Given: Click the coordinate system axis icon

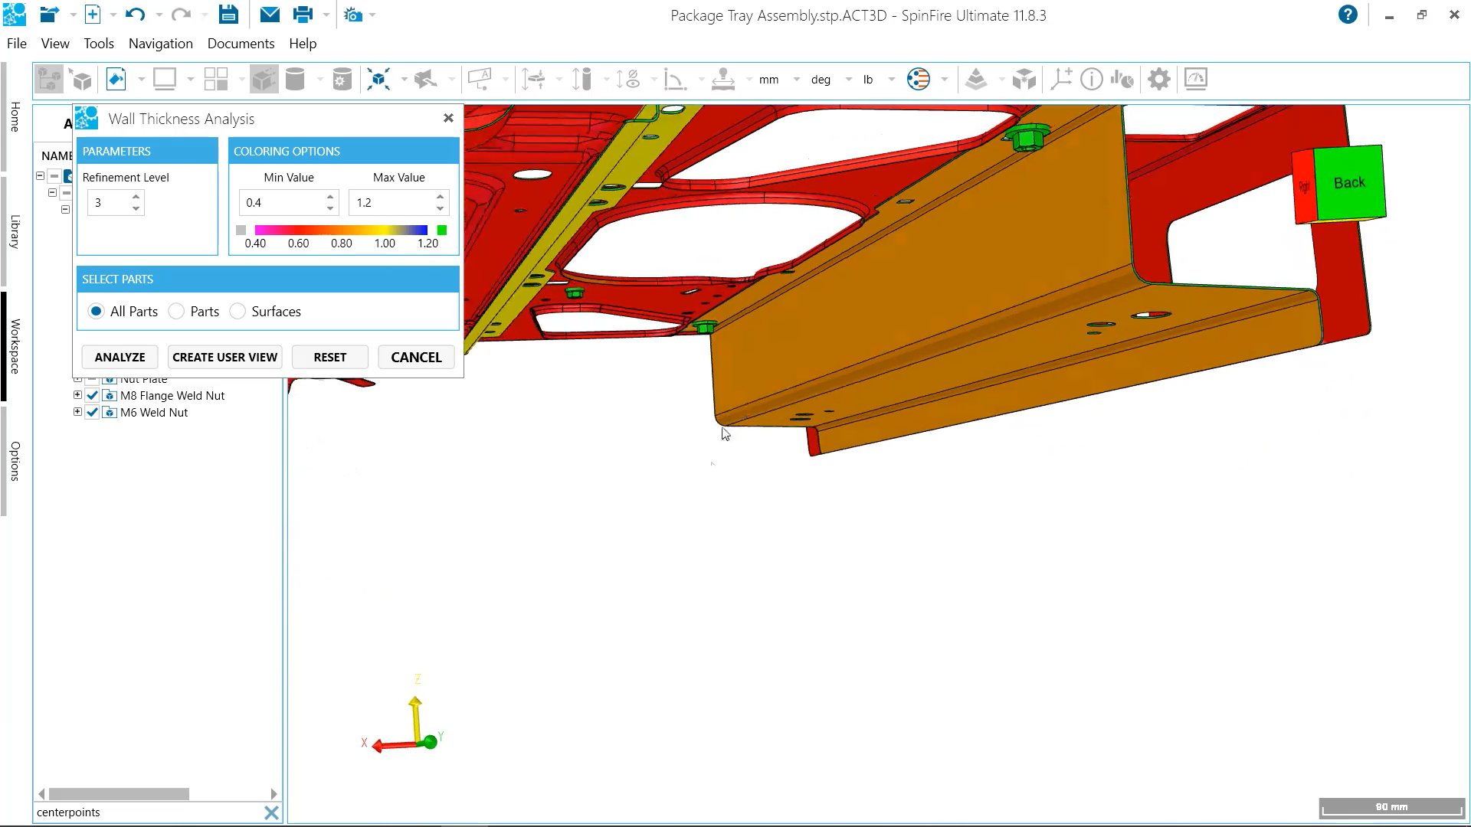Looking at the screenshot, I should (x=1061, y=79).
